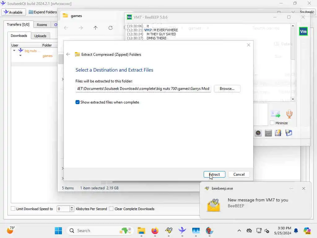Viewport: 317px width, 238px height.
Task: Click Expand Folders in Soulseek toolbar
Action: click(x=43, y=12)
